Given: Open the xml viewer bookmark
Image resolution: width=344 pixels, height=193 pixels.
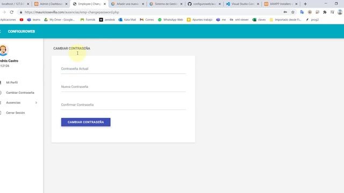Looking at the screenshot, I should click(x=239, y=20).
